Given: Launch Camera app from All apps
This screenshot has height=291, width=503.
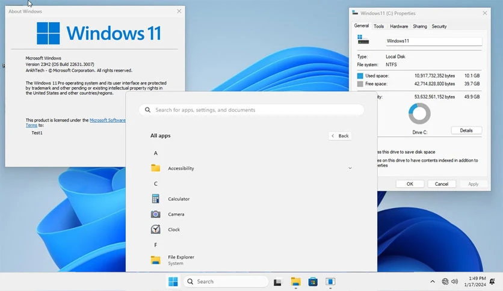Looking at the screenshot, I should click(x=176, y=214).
